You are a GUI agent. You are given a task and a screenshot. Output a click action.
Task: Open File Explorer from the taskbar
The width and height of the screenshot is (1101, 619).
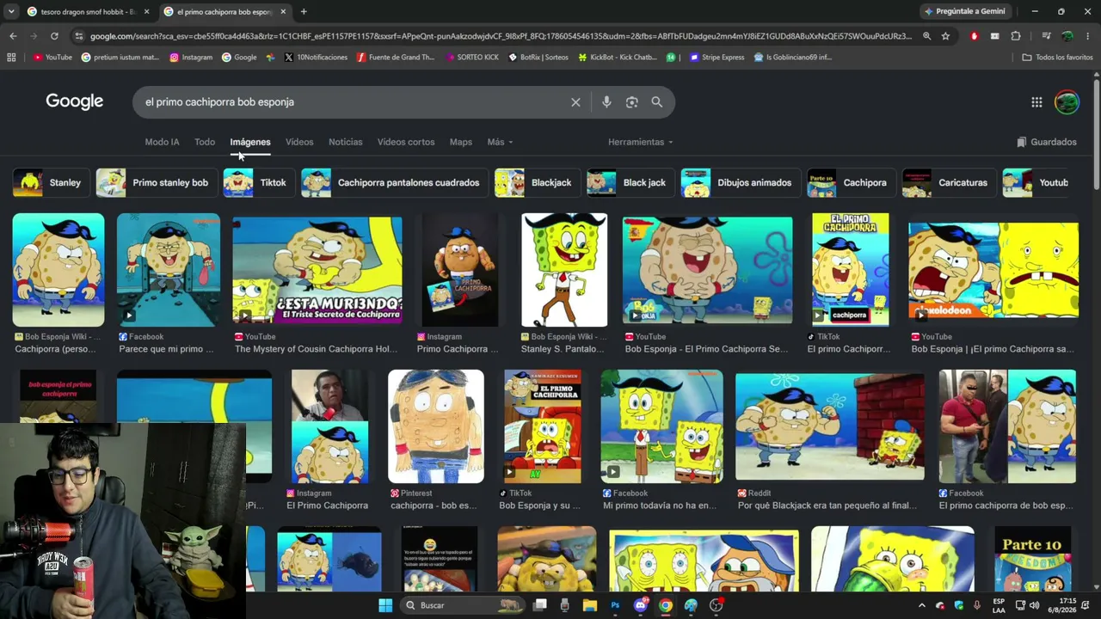tap(589, 605)
